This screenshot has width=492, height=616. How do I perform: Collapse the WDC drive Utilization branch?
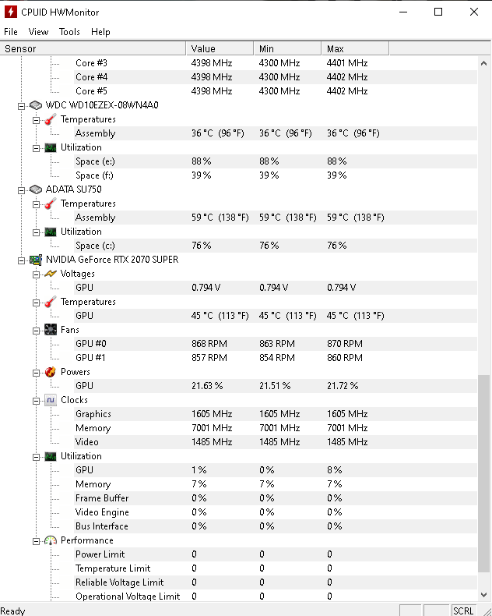(x=36, y=147)
